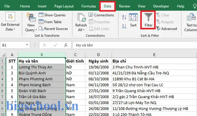Select column D header
Image resolution: width=197 pixels, height=116 pixels.
click(x=99, y=55)
